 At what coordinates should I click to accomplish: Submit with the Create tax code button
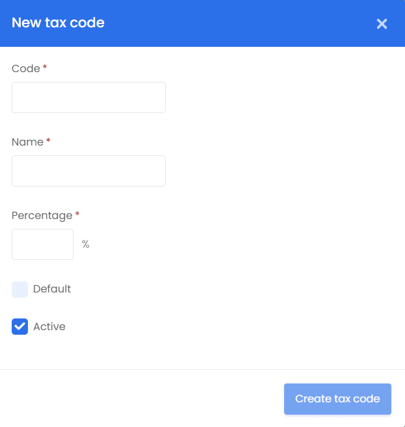[337, 399]
